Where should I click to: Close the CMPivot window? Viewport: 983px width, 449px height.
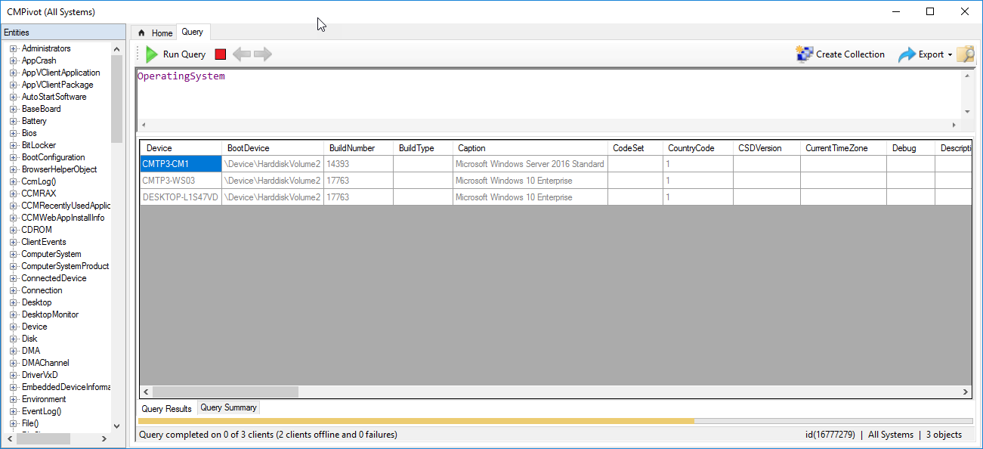click(965, 11)
